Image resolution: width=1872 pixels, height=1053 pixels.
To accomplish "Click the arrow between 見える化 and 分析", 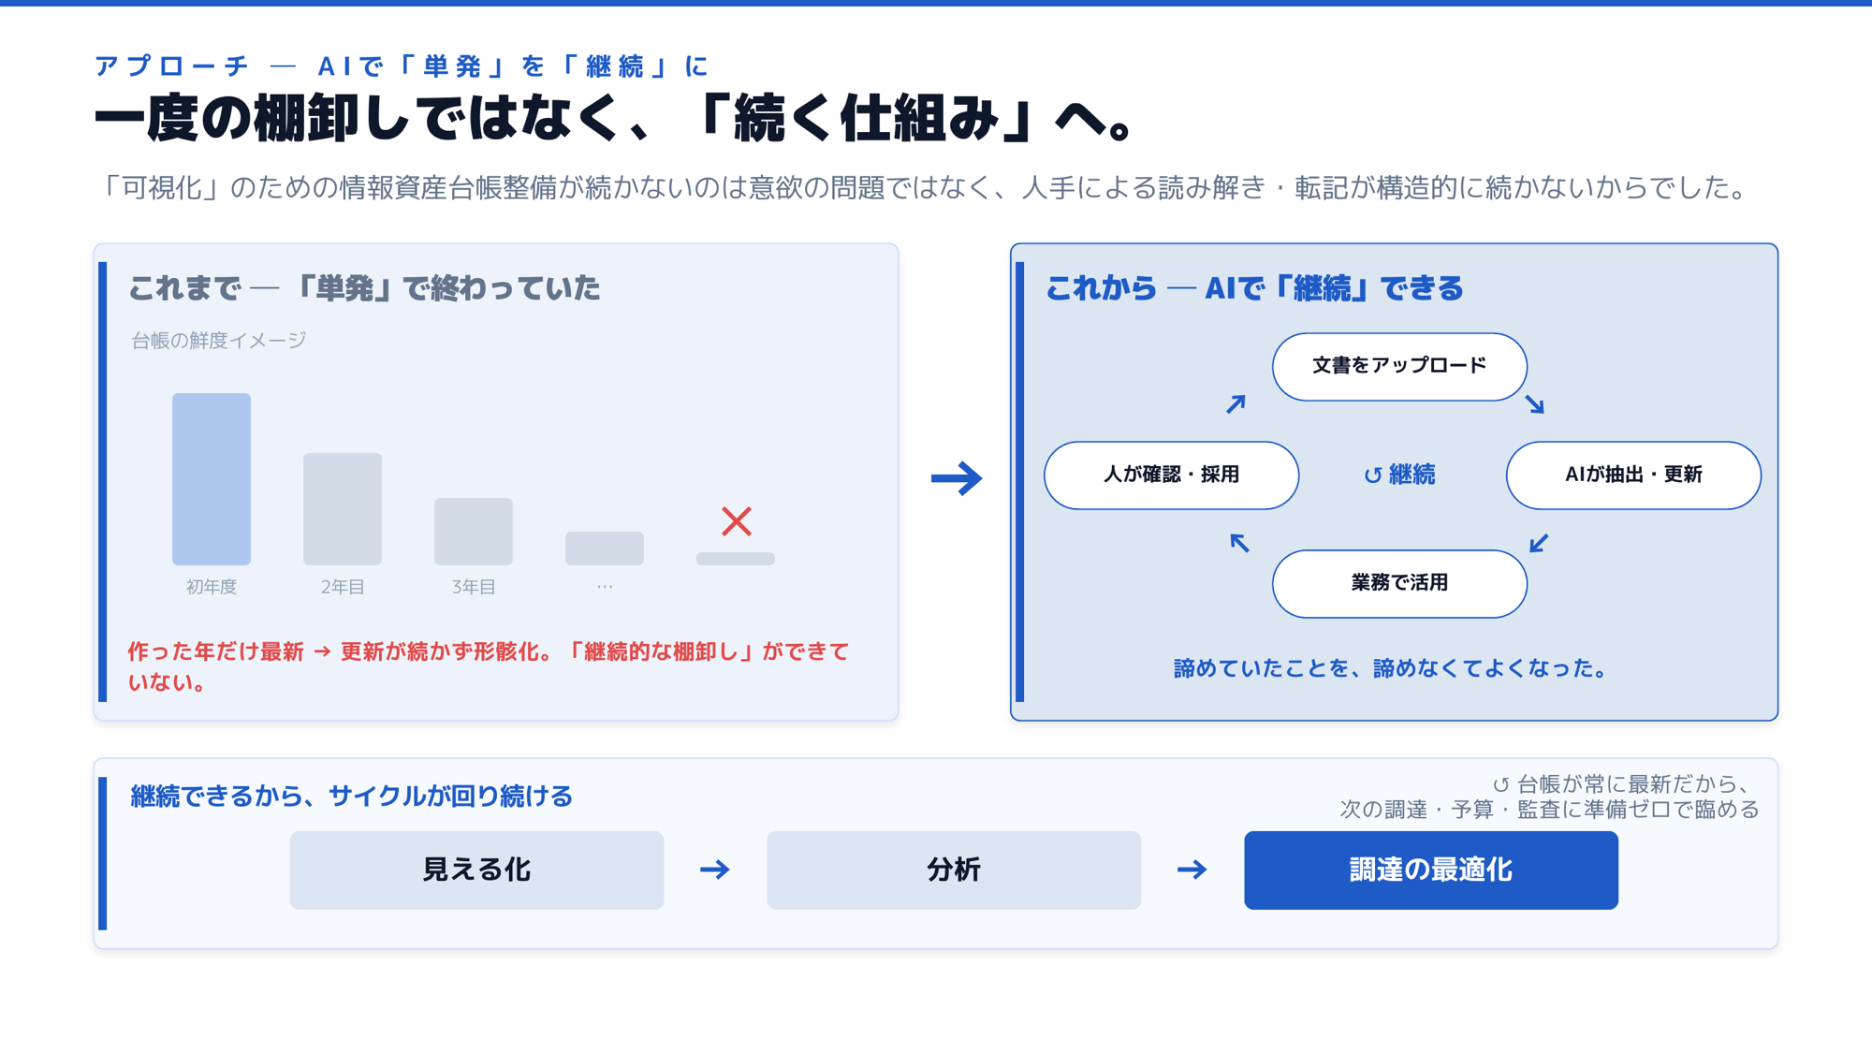I will tap(715, 870).
